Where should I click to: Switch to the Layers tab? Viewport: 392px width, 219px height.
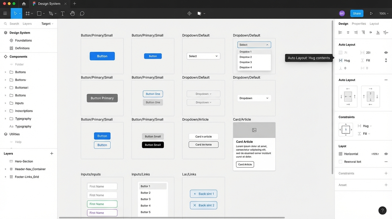tap(27, 24)
